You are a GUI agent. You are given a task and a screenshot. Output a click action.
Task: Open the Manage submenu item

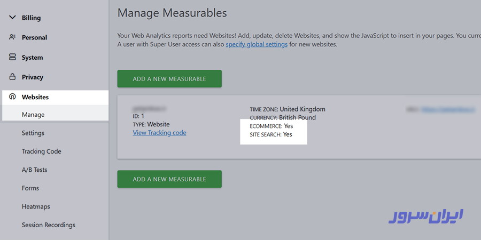[33, 115]
